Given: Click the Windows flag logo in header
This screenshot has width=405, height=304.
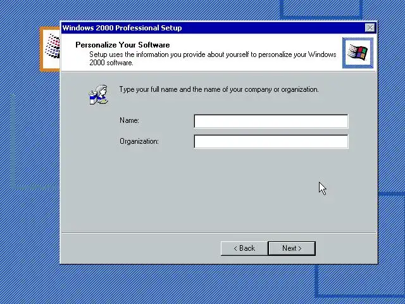Looking at the screenshot, I should (x=358, y=53).
